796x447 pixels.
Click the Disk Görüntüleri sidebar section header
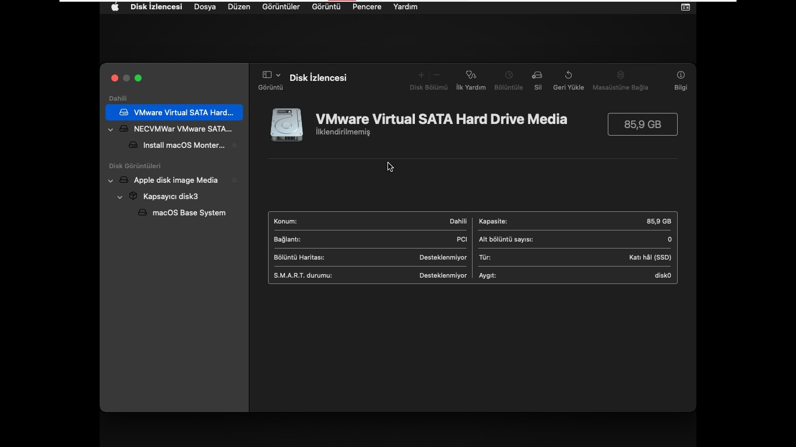tap(135, 166)
